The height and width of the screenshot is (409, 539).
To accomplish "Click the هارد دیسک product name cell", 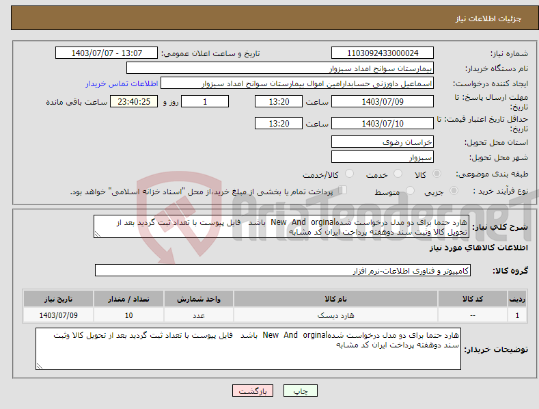I will click(x=335, y=315).
